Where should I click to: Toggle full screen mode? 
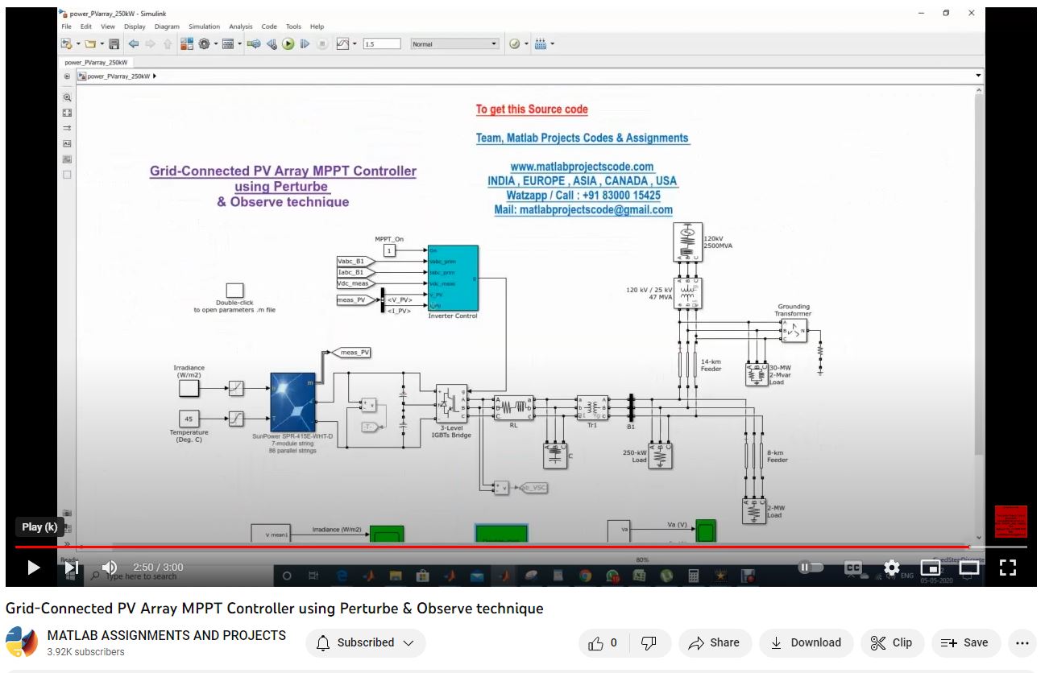(x=1008, y=568)
